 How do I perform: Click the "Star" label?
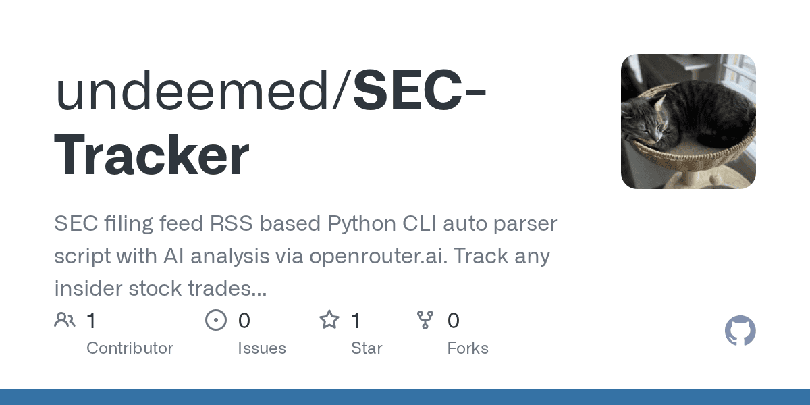pos(367,348)
